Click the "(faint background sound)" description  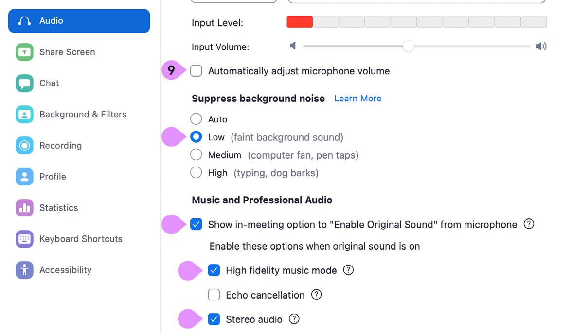[287, 137]
